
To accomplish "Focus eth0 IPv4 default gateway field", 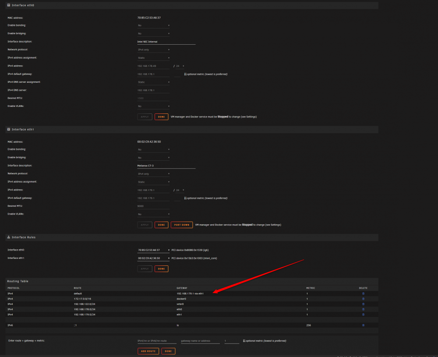I will coord(153,74).
